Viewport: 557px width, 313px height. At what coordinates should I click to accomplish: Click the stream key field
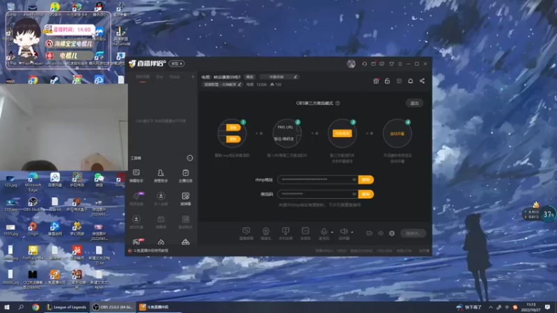tap(318, 194)
